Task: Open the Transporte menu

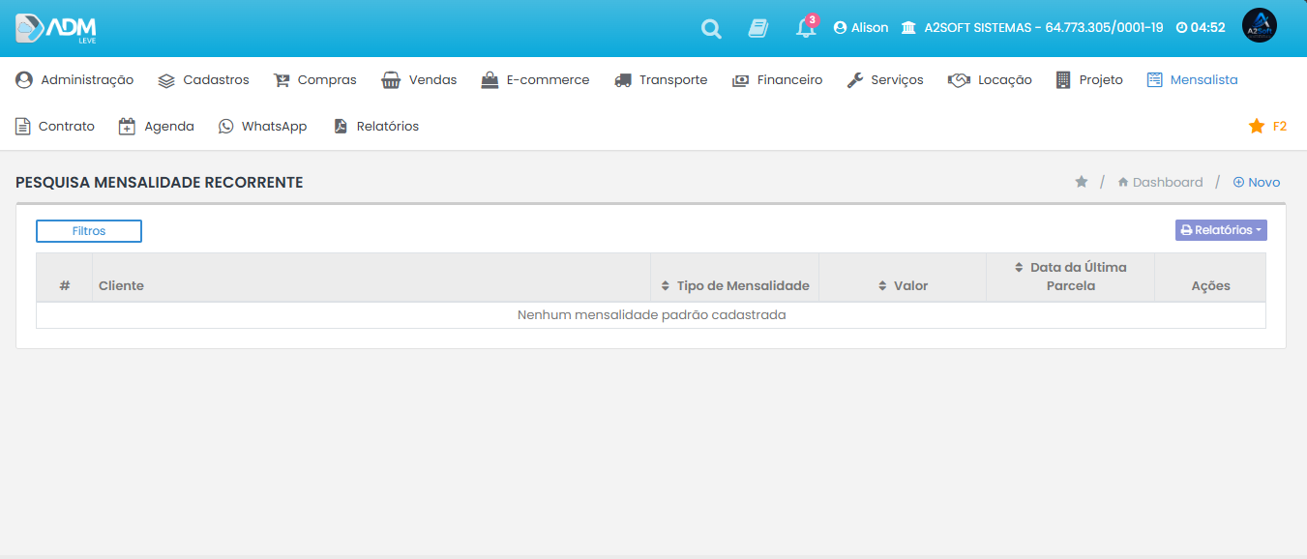Action: coord(661,80)
